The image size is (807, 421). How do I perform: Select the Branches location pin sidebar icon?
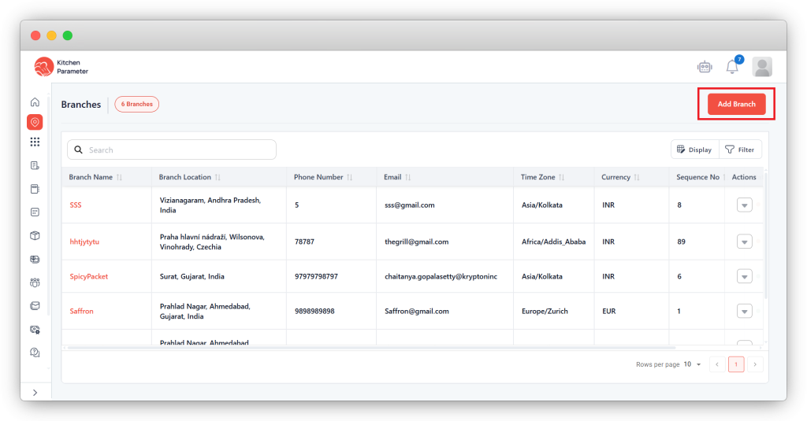pos(35,122)
